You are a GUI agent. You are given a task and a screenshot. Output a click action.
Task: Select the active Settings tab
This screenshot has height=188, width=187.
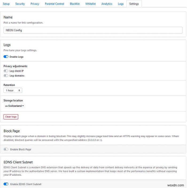pos(134,4)
